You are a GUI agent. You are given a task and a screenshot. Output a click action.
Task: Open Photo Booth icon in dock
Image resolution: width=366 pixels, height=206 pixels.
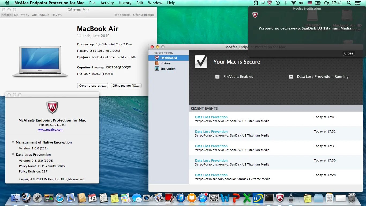coord(170,198)
